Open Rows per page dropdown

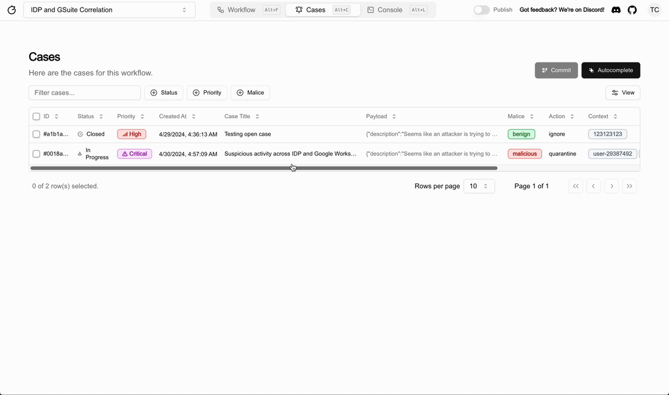coord(479,186)
